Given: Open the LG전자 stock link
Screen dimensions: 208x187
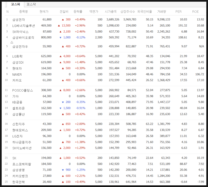Looking at the screenshot, I should tap(17, 136).
